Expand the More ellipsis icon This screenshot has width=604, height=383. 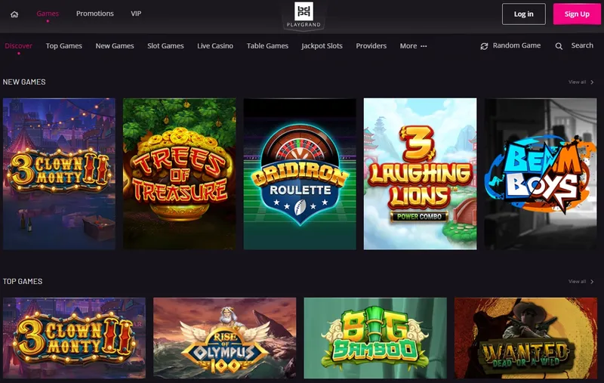[x=424, y=46]
